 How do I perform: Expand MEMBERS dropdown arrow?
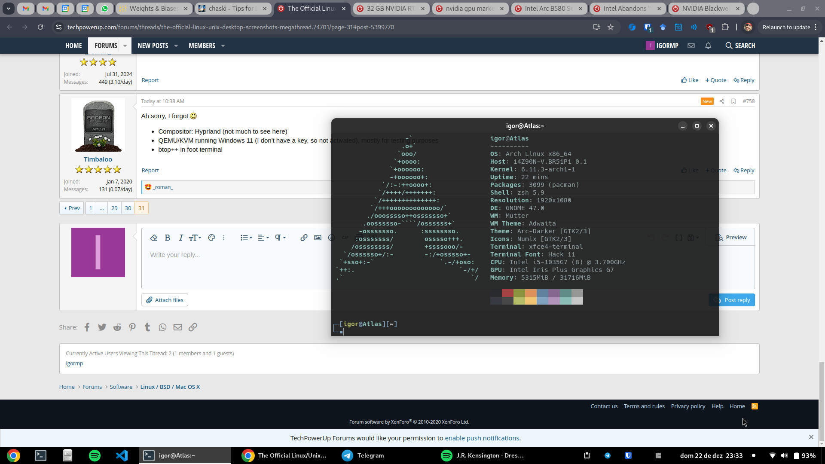coord(223,46)
